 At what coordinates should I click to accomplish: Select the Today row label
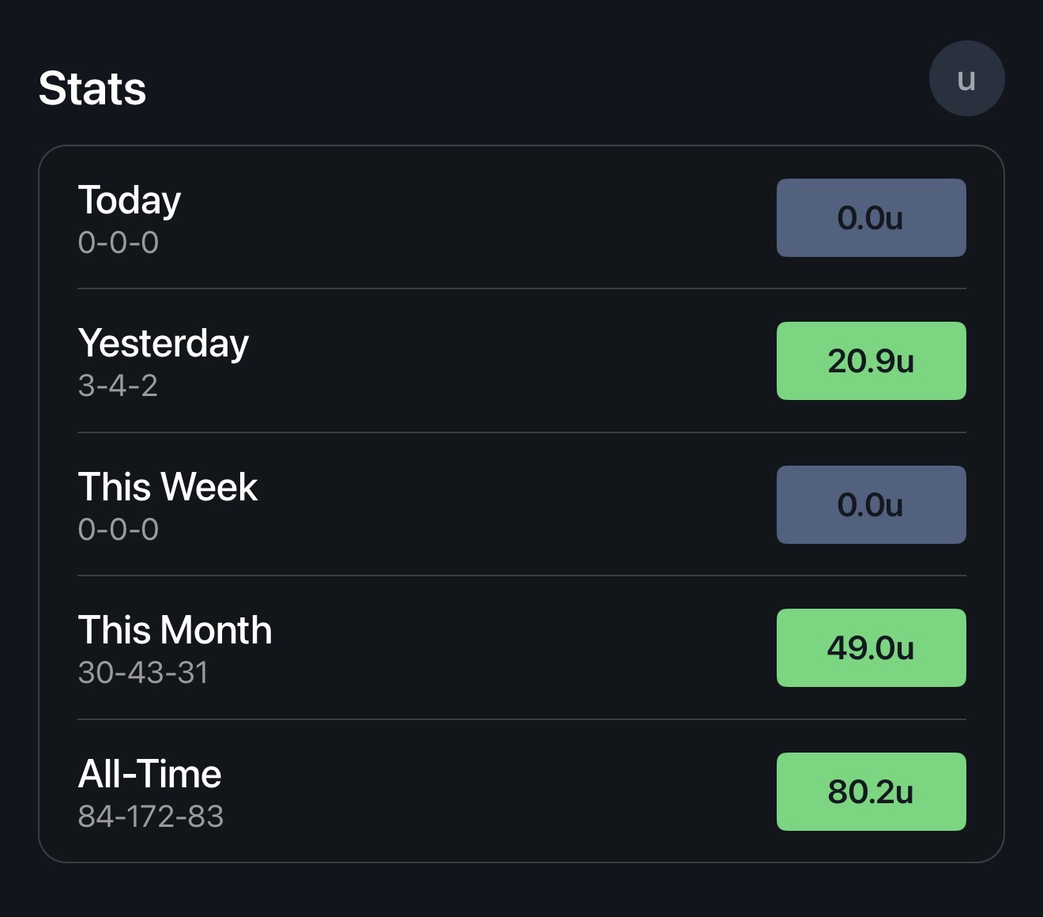coord(130,200)
